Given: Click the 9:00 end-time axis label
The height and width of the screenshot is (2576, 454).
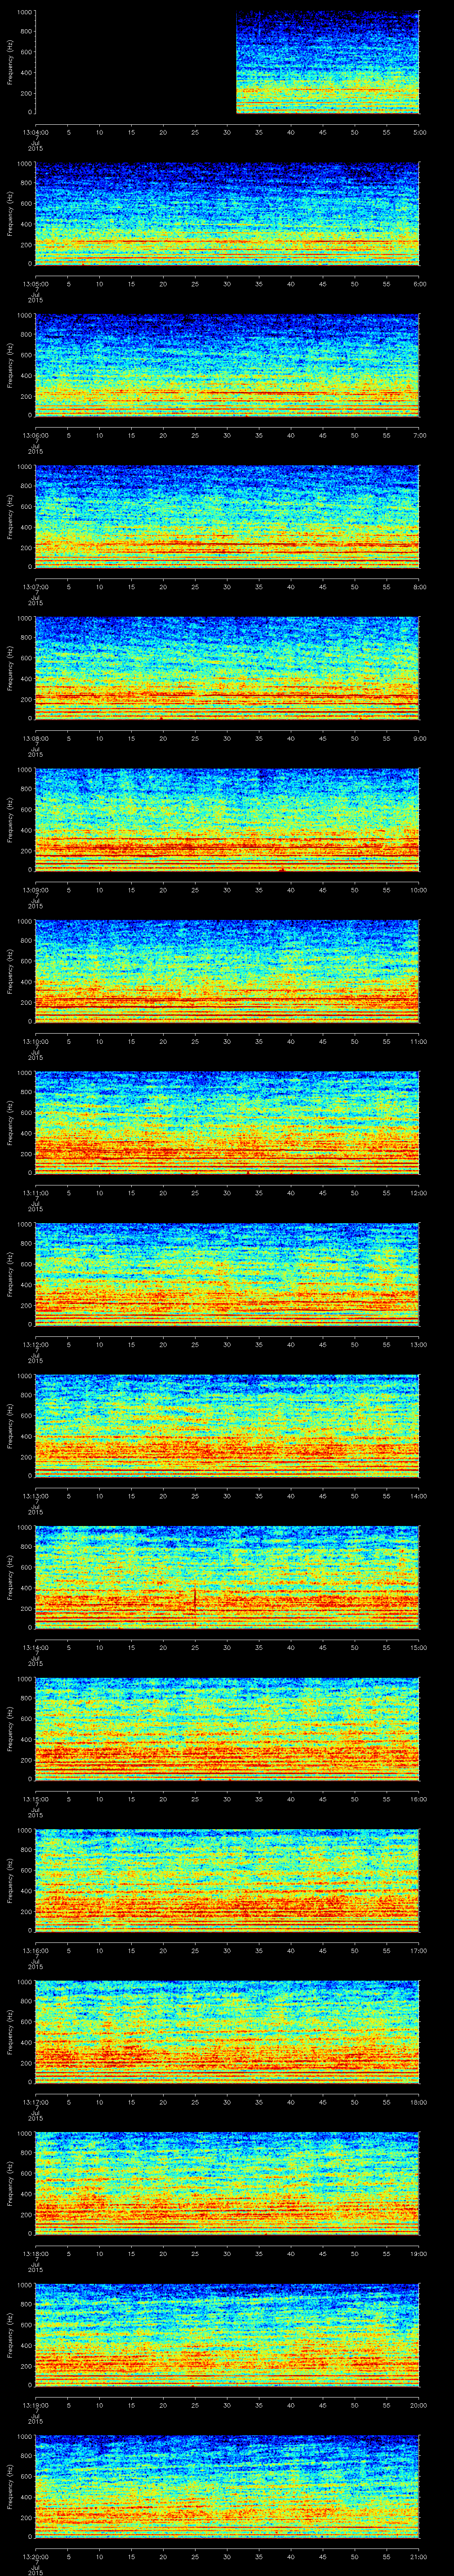Looking at the screenshot, I should pyautogui.click(x=419, y=738).
